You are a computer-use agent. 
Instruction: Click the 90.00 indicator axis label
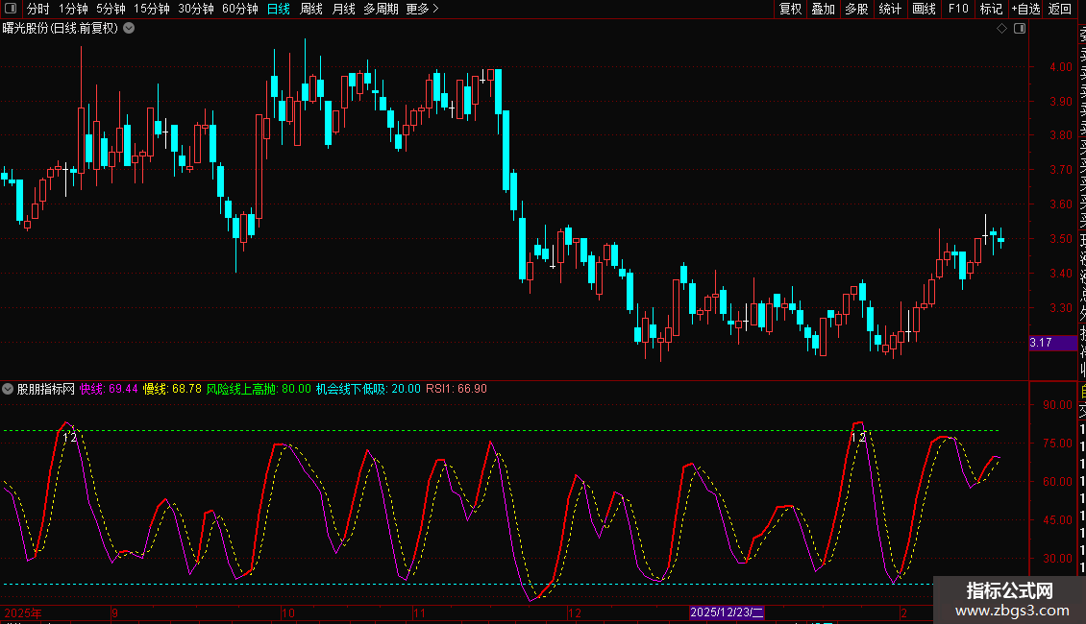point(1057,405)
